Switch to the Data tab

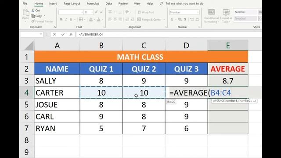tap(108, 4)
